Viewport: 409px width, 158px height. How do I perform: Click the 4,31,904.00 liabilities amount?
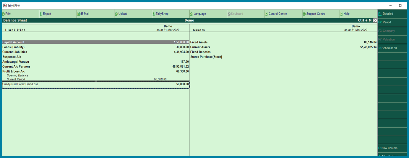(181, 52)
